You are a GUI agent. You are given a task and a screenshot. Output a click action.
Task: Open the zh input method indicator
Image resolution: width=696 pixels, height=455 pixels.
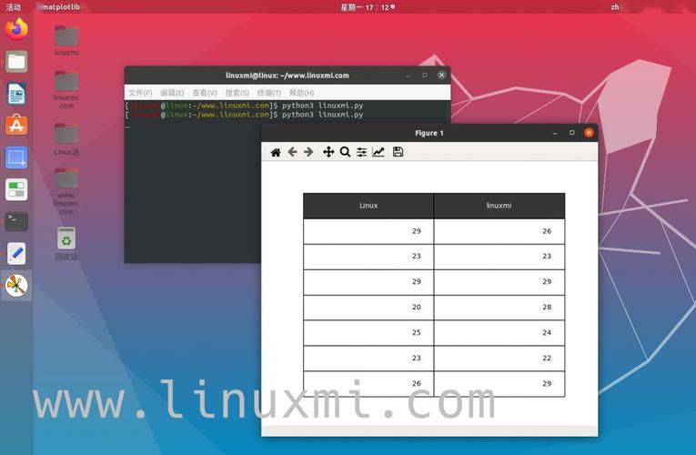[615, 6]
